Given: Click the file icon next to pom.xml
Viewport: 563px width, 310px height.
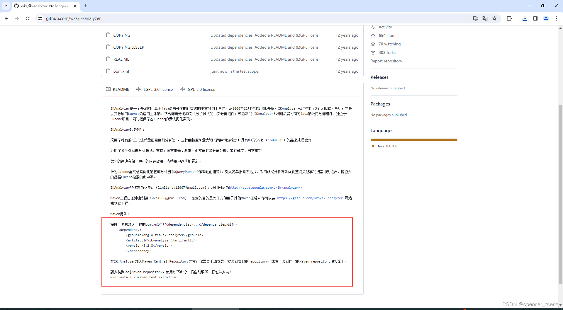Looking at the screenshot, I should pos(108,71).
